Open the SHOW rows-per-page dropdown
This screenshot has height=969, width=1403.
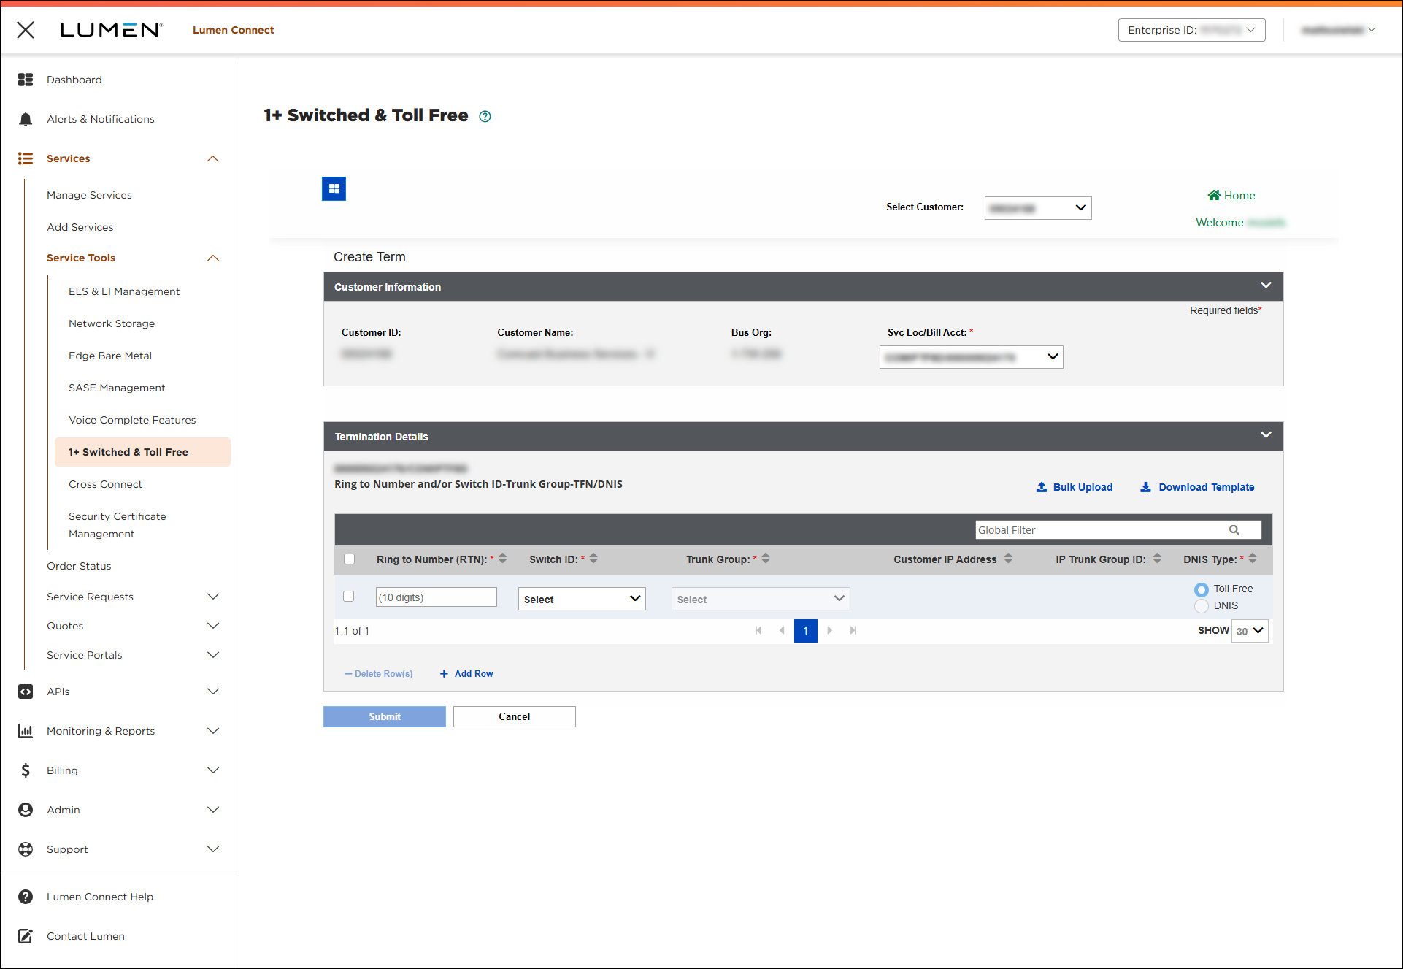pos(1250,631)
